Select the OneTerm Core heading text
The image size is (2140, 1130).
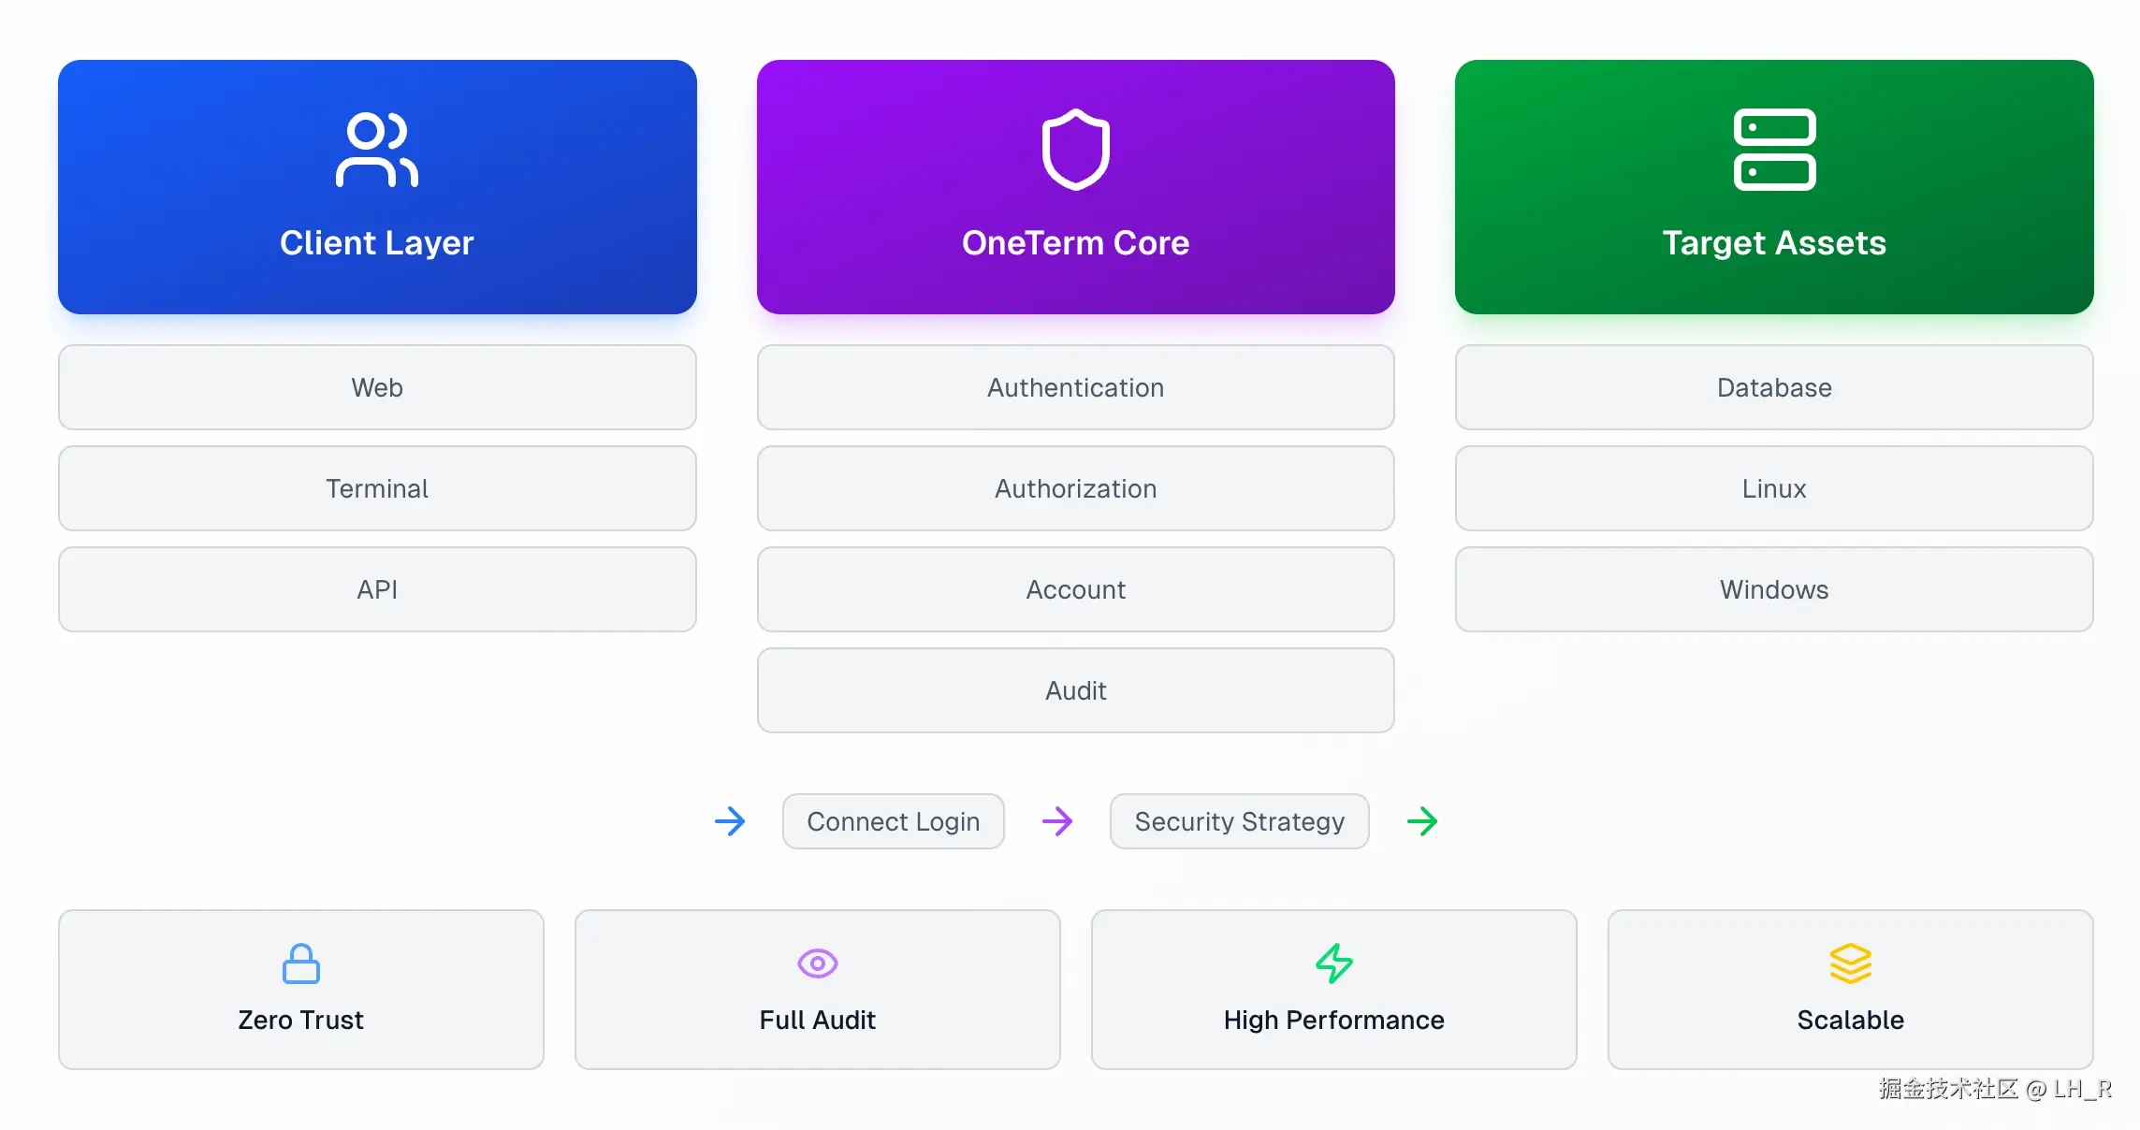[x=1076, y=243]
